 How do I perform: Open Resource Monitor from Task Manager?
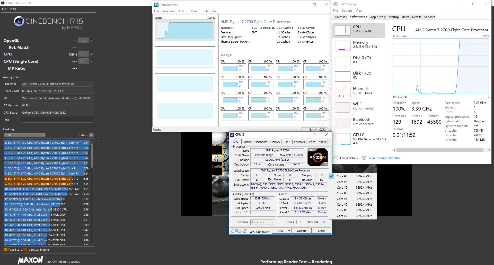[x=384, y=158]
